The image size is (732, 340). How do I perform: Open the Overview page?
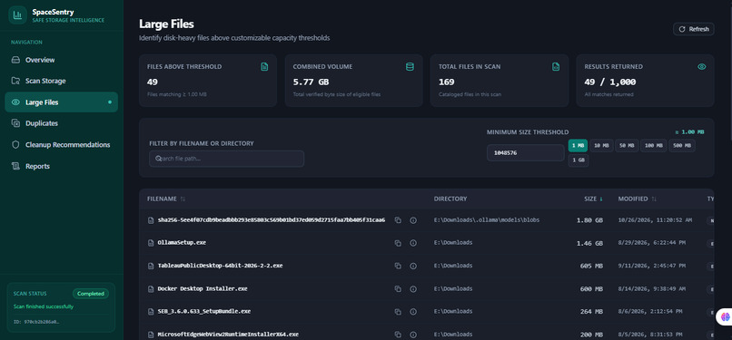coord(61,60)
